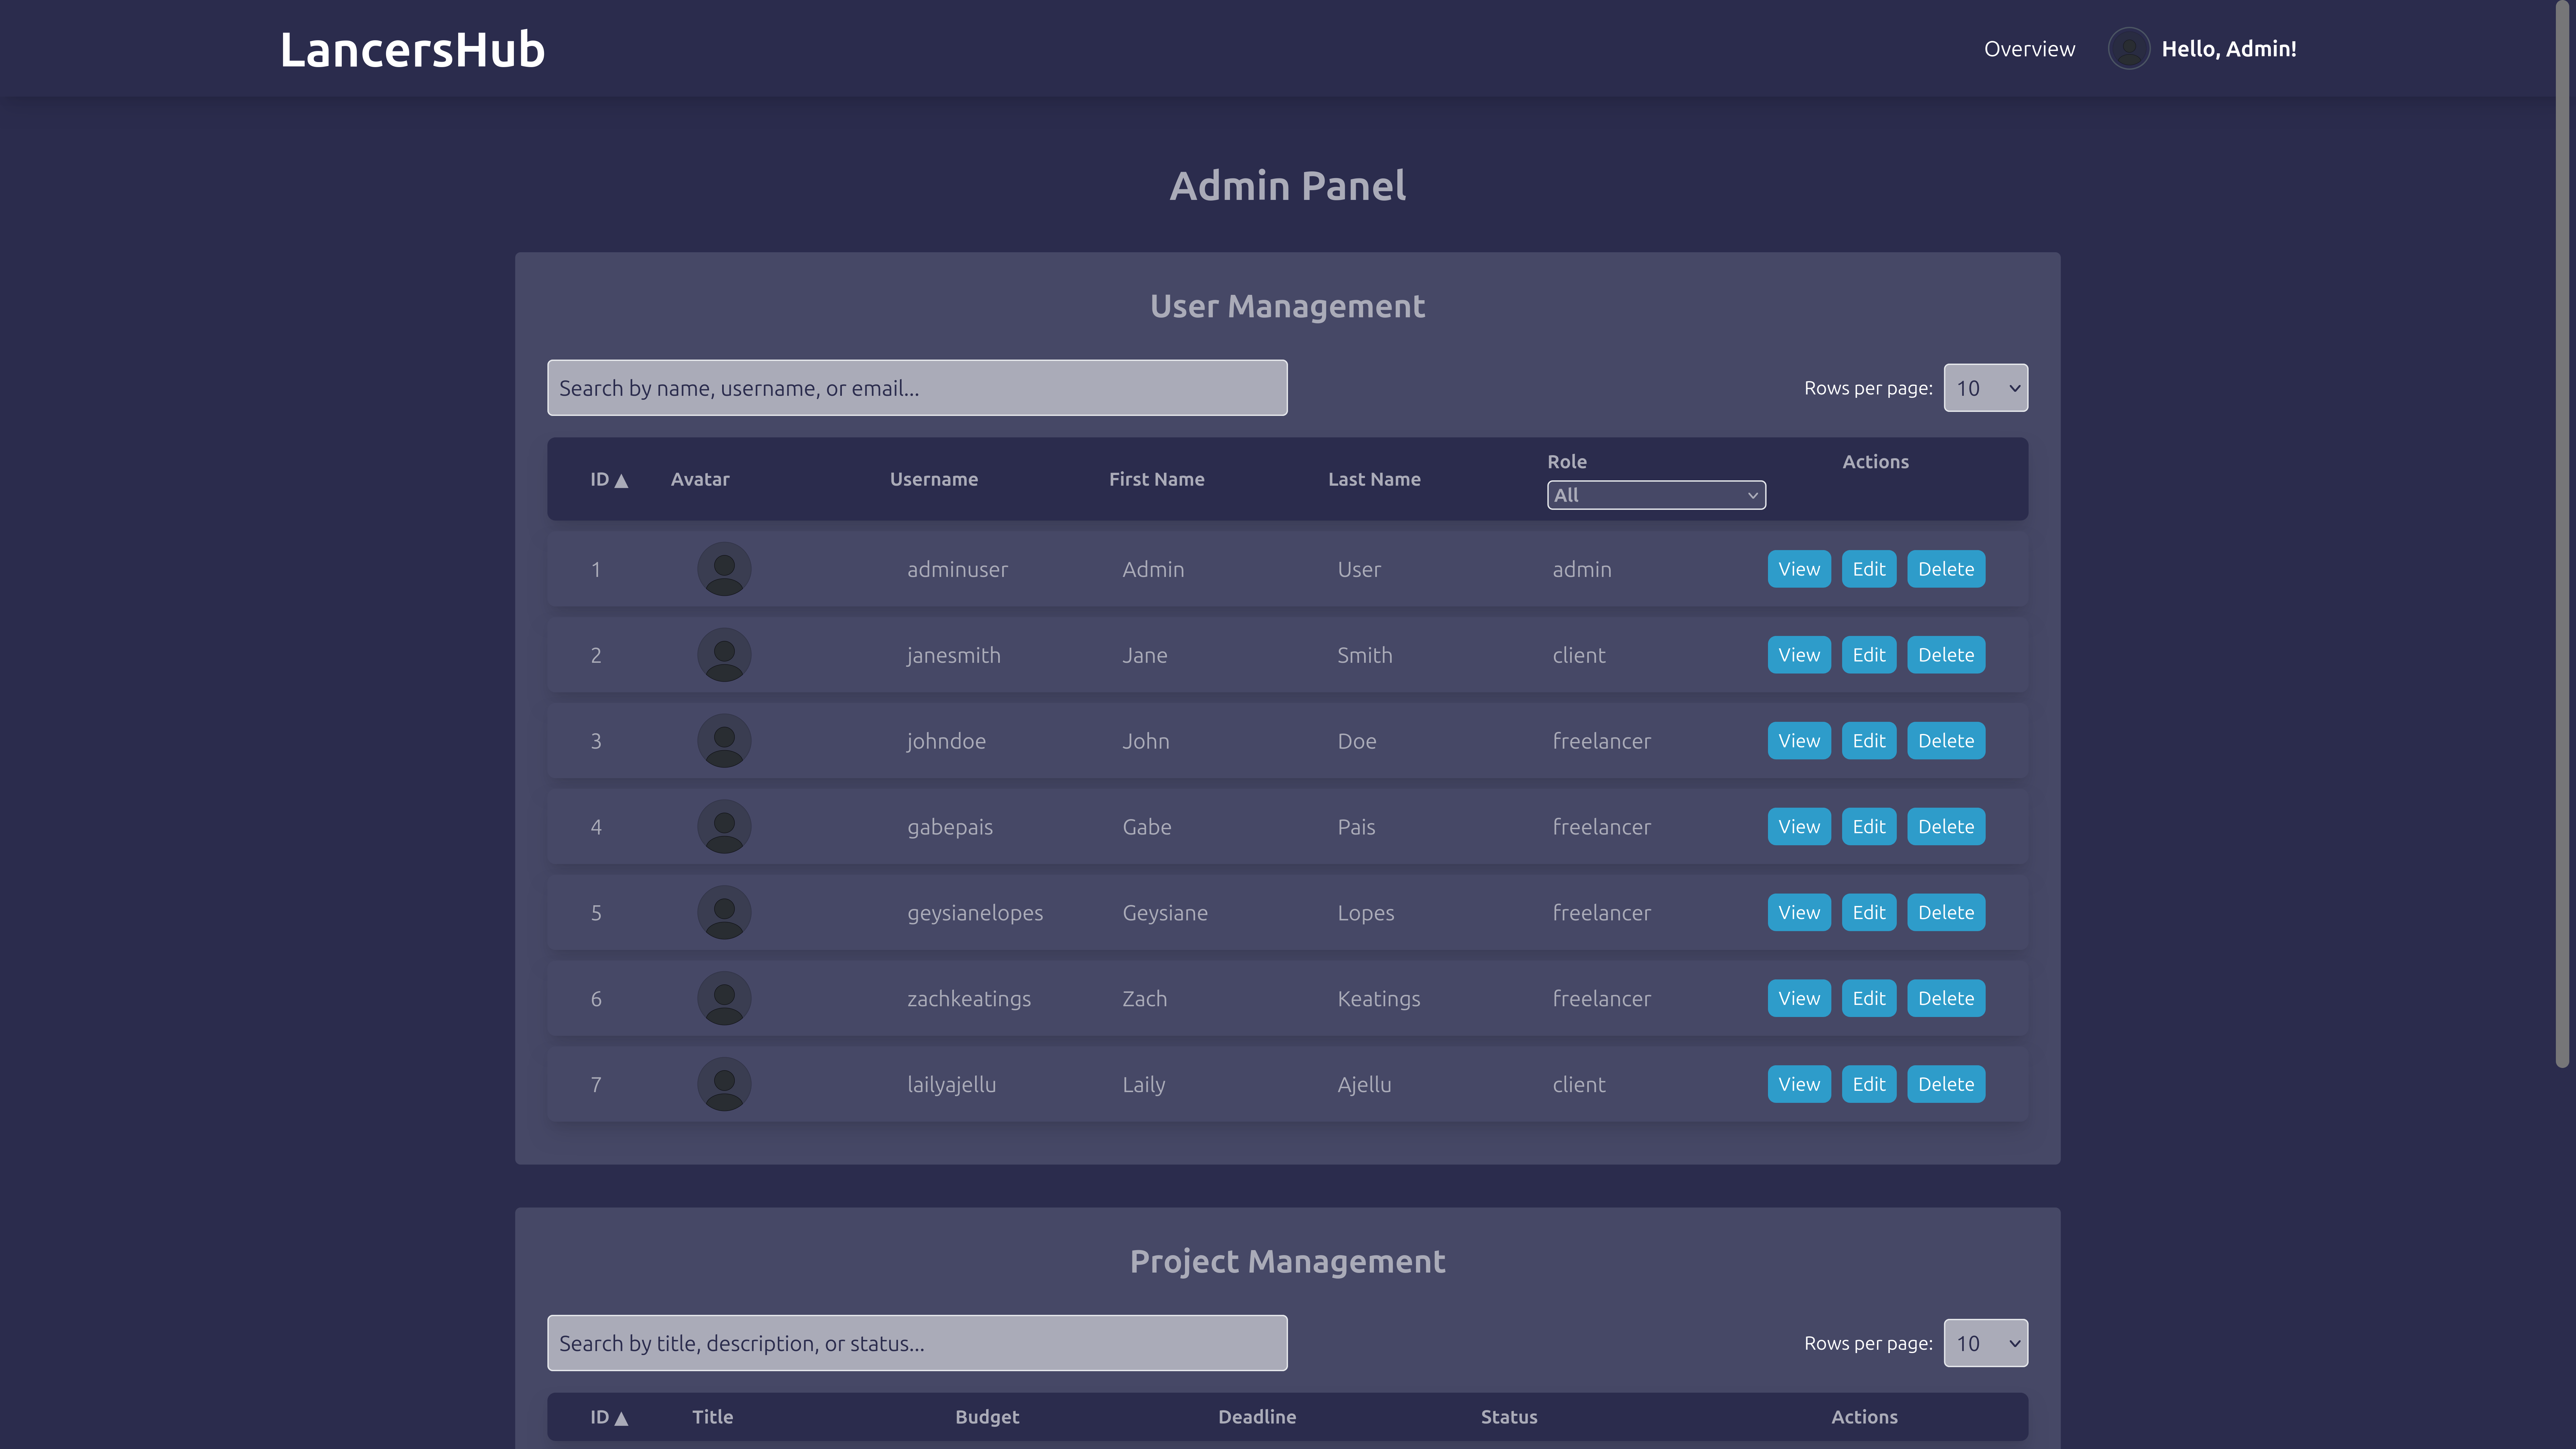Click the Last Name column header
Image resolution: width=2576 pixels, height=1449 pixels.
[1374, 479]
